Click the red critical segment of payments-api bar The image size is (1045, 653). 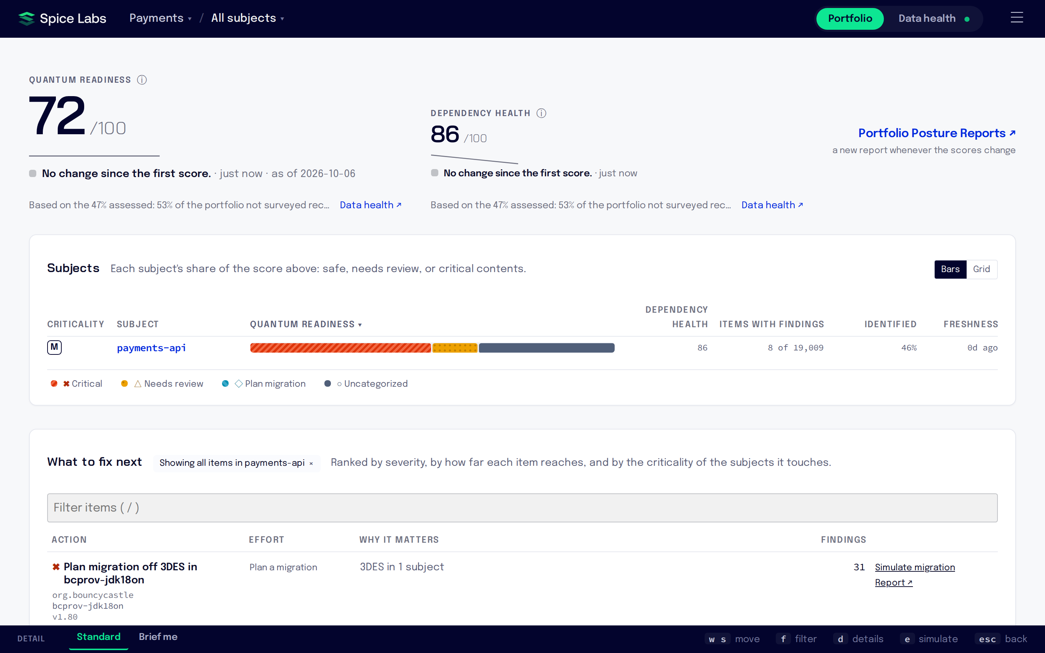click(340, 348)
